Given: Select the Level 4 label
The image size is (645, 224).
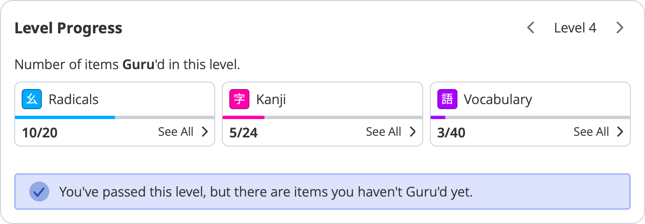Looking at the screenshot, I should pos(575,28).
